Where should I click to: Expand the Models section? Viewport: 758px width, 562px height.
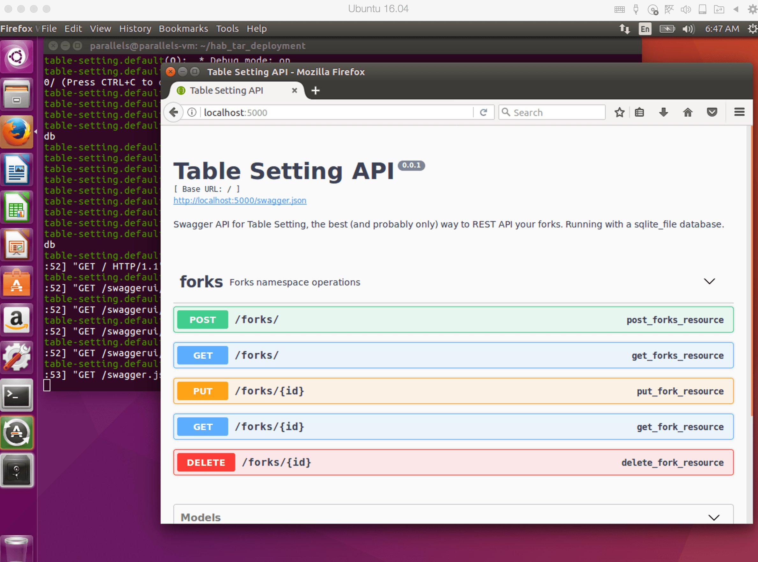pyautogui.click(x=714, y=517)
